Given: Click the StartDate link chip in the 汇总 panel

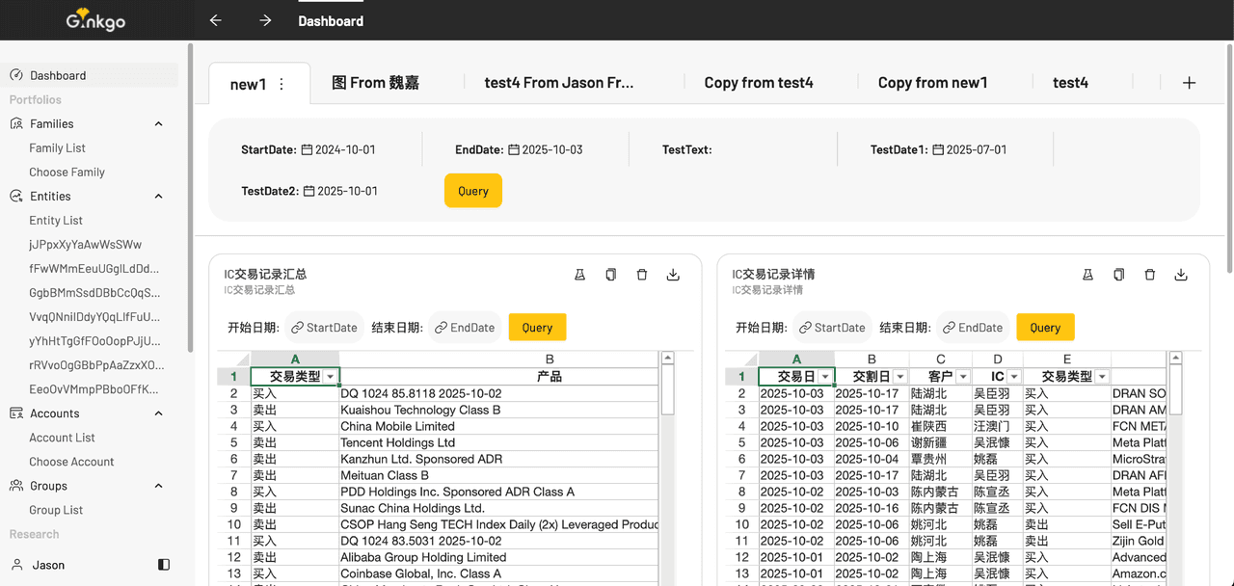Looking at the screenshot, I should [324, 328].
